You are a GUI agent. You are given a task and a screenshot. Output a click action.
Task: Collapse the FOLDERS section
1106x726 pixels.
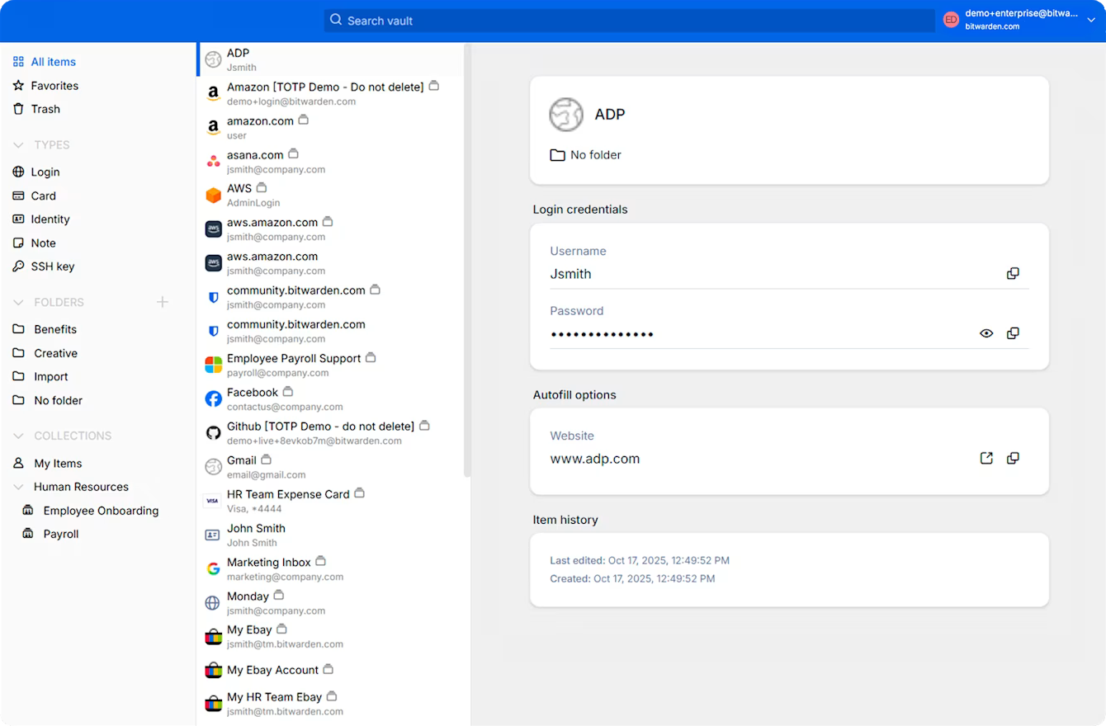coord(18,303)
